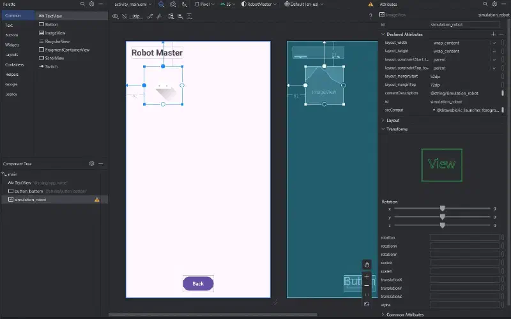Click the Back button in design preview
The image size is (511, 319).
pos(198,283)
